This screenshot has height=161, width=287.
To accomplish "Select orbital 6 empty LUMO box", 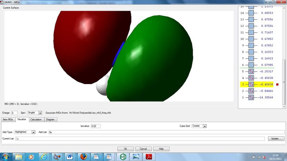I will [251, 65].
